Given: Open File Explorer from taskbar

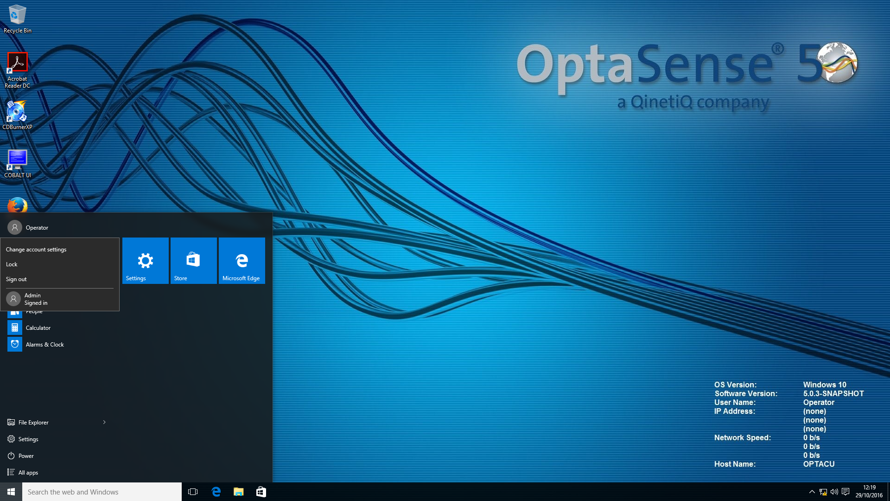Looking at the screenshot, I should pyautogui.click(x=238, y=492).
